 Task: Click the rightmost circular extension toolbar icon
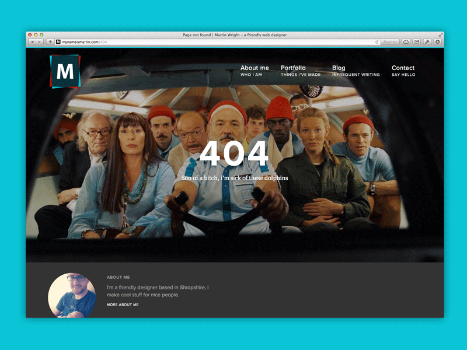coord(437,42)
